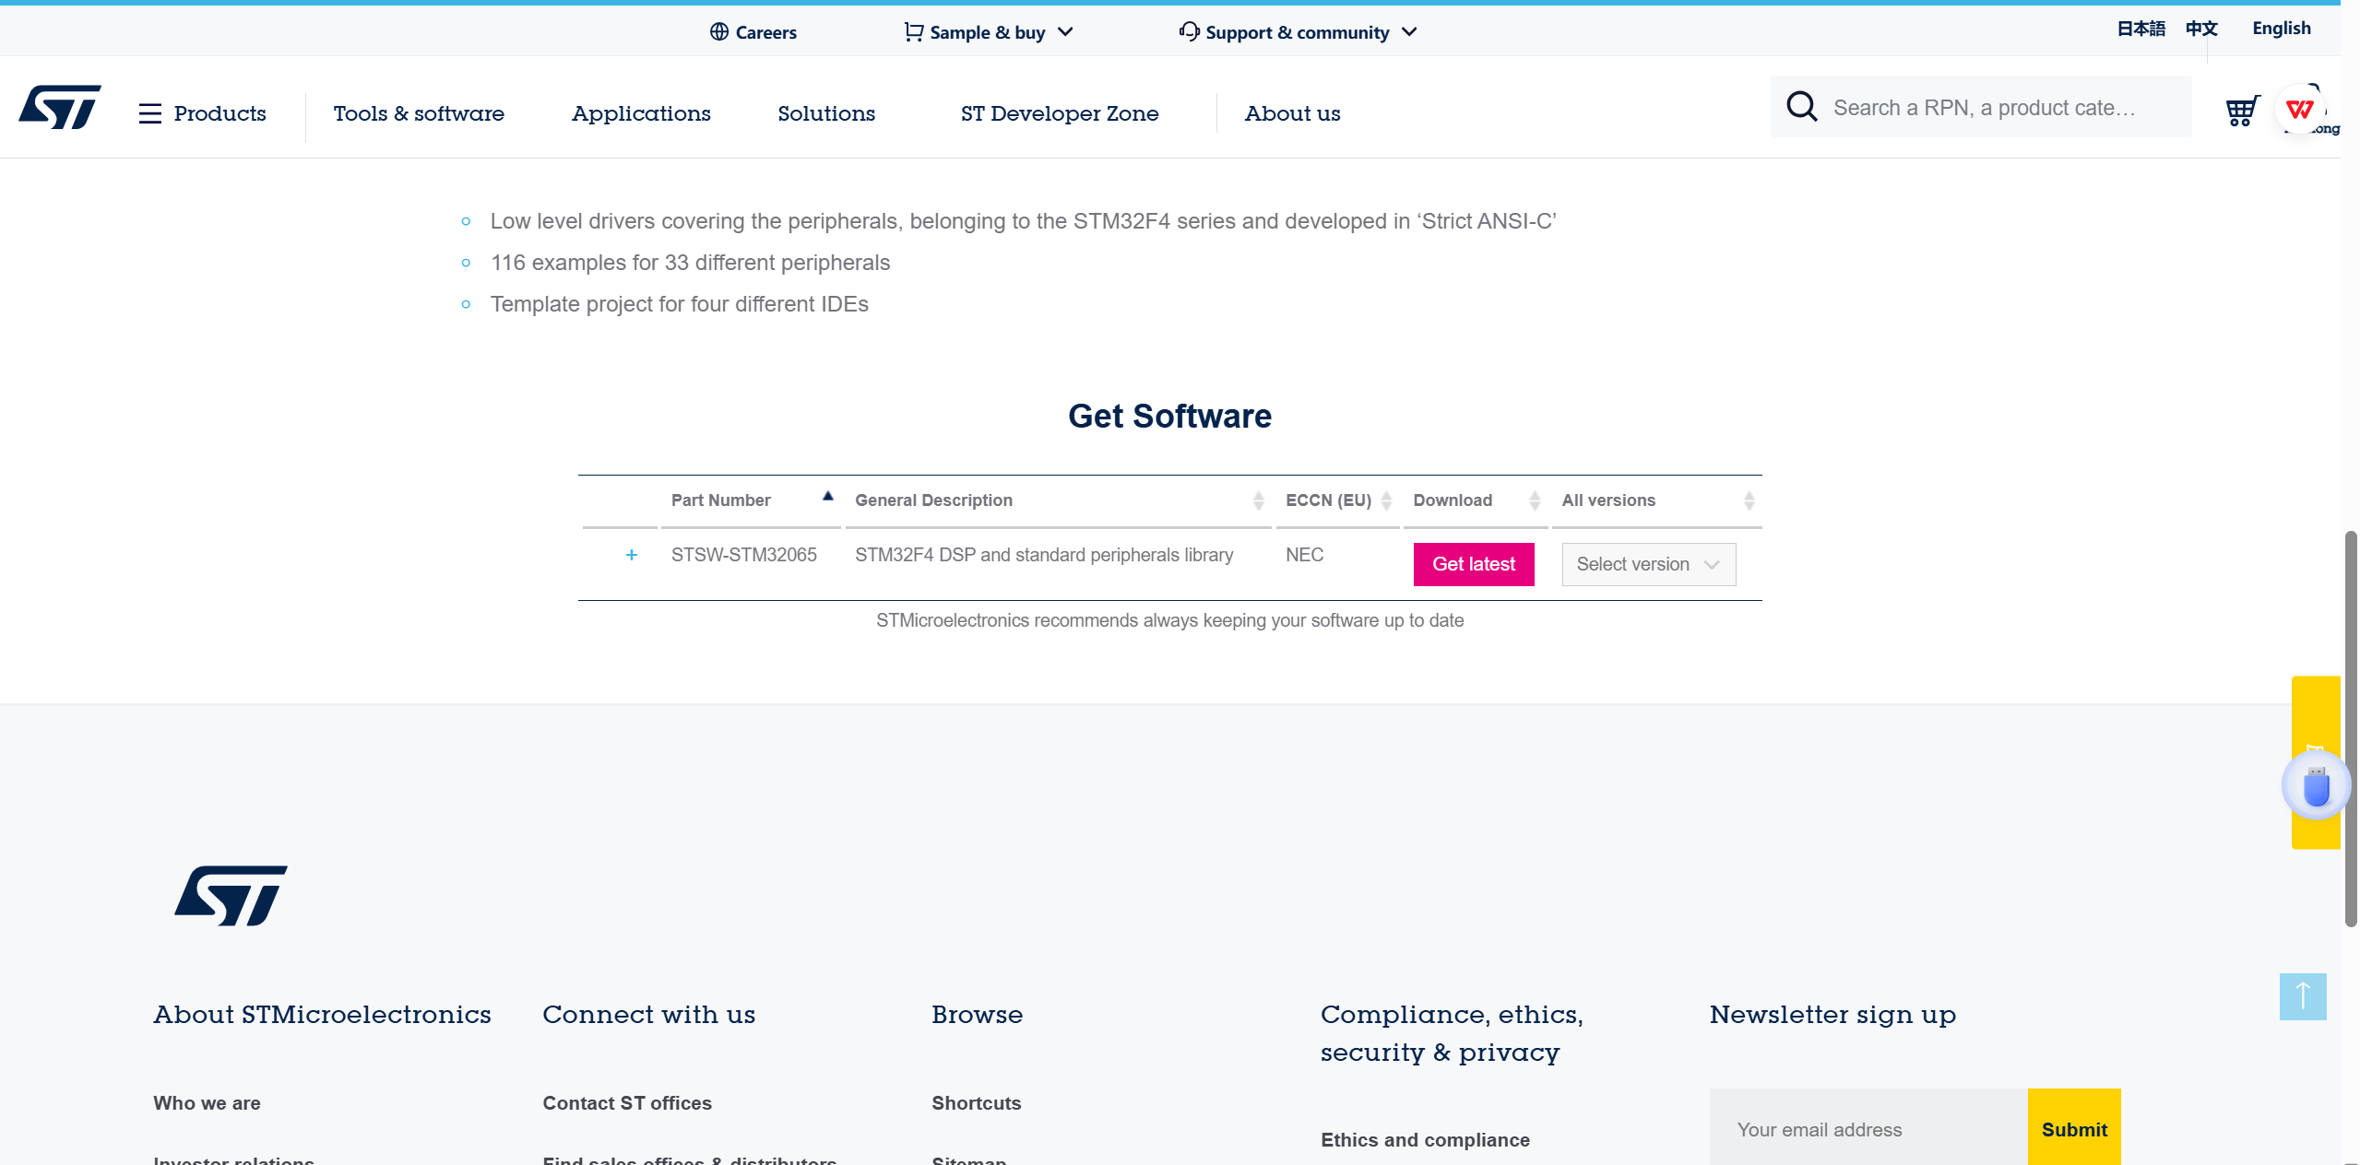Expand the STSW-STM32065 row with plus
This screenshot has width=2360, height=1165.
pyautogui.click(x=631, y=555)
